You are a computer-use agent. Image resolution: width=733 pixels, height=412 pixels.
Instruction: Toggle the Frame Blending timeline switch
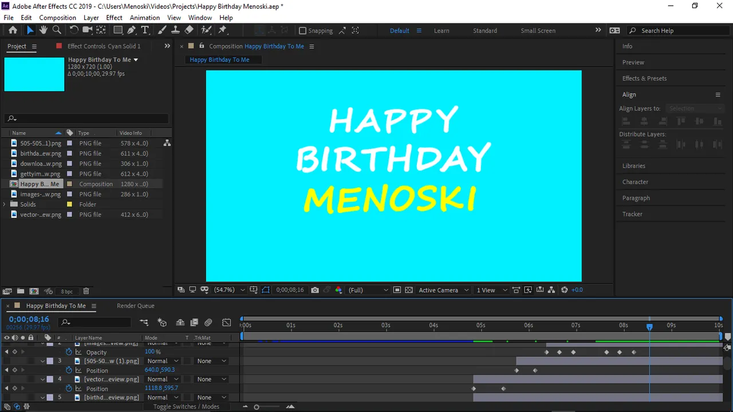(194, 323)
